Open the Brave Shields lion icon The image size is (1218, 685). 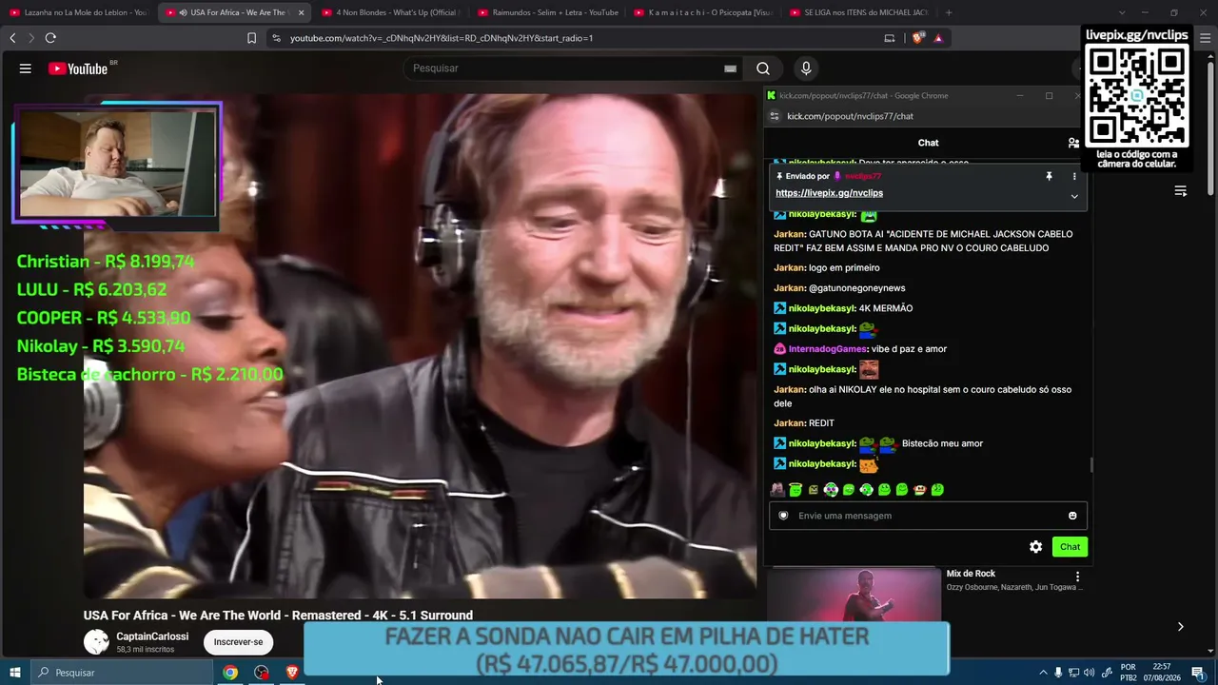917,38
